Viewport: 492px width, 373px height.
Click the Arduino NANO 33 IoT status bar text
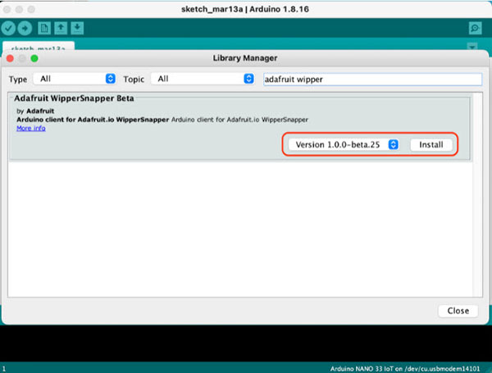click(405, 369)
